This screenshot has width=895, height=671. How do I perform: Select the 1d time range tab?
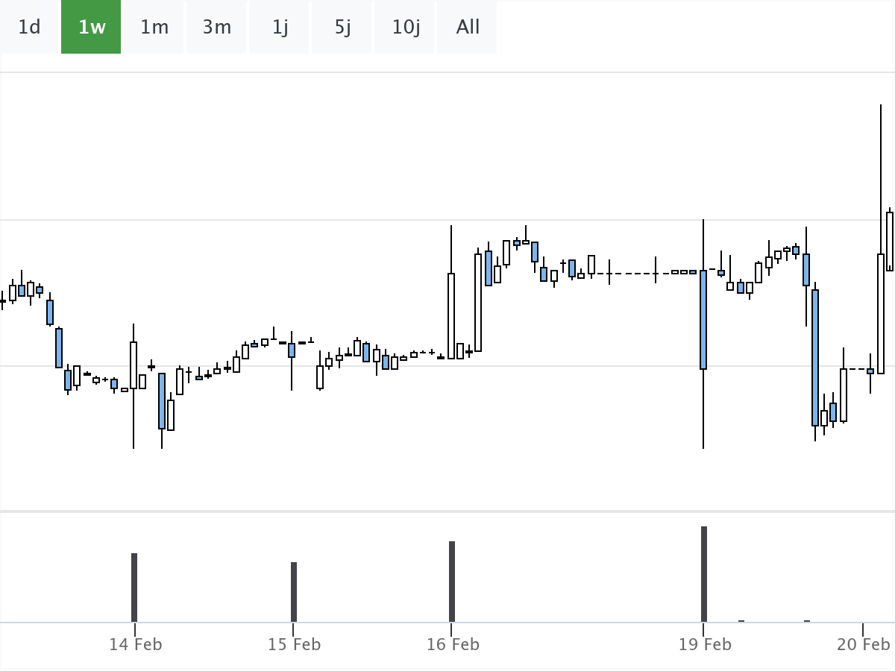coord(29,28)
